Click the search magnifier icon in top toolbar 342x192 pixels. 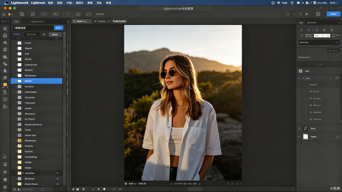click(287, 14)
